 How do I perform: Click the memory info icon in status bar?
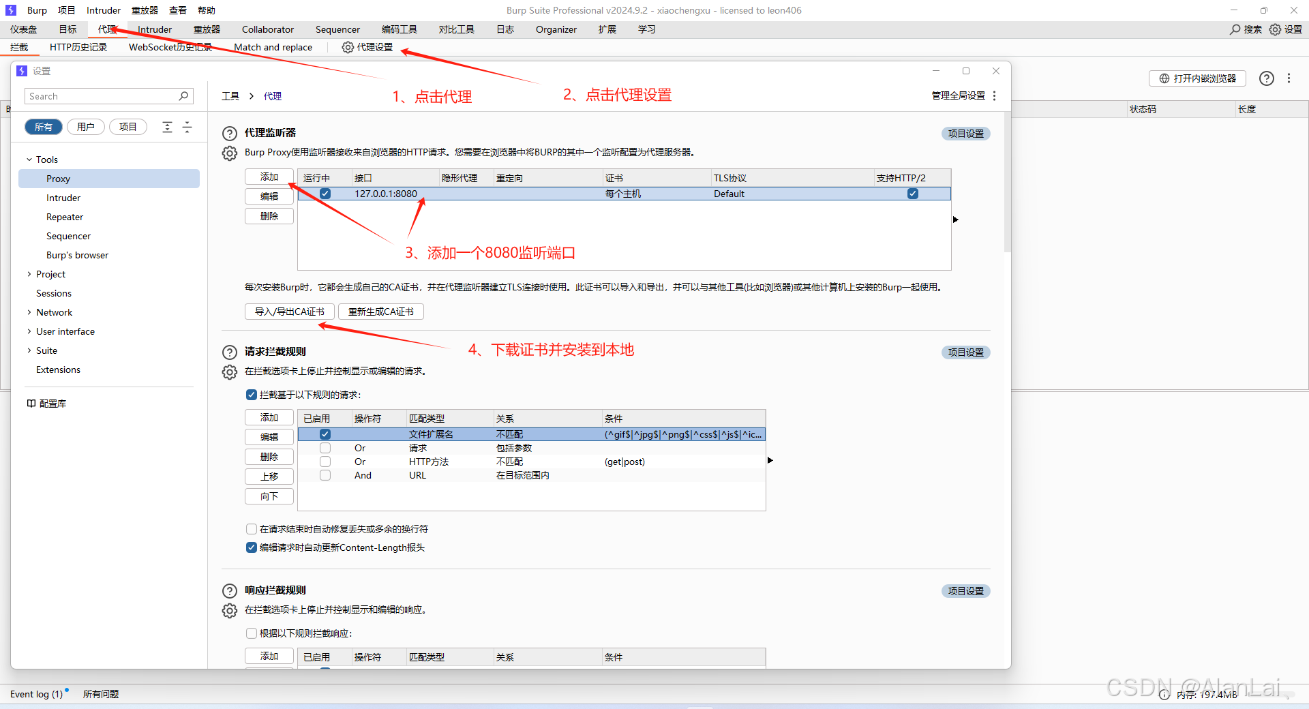coord(1164,695)
